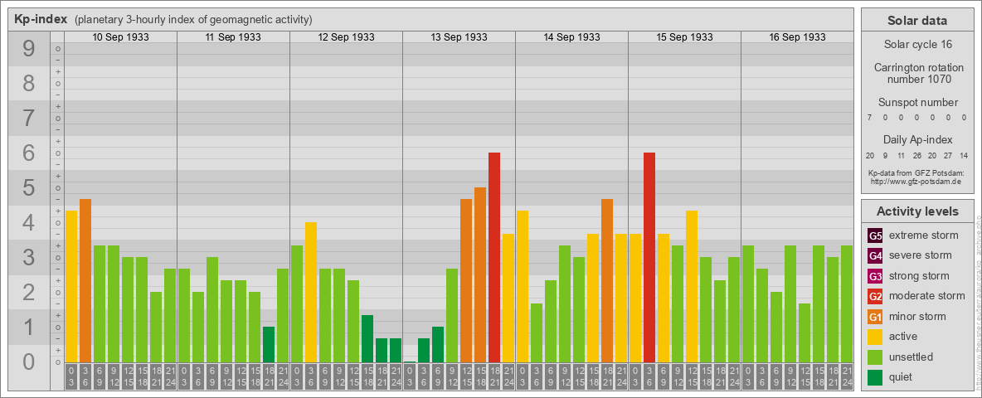Click the Daily Ap-index label
Viewport: 982px width, 398px height.
[x=916, y=139]
